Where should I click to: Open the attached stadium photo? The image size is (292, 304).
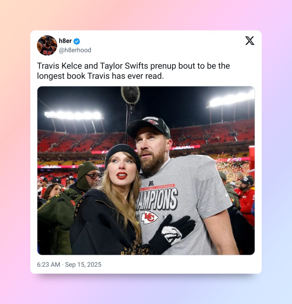tap(146, 171)
